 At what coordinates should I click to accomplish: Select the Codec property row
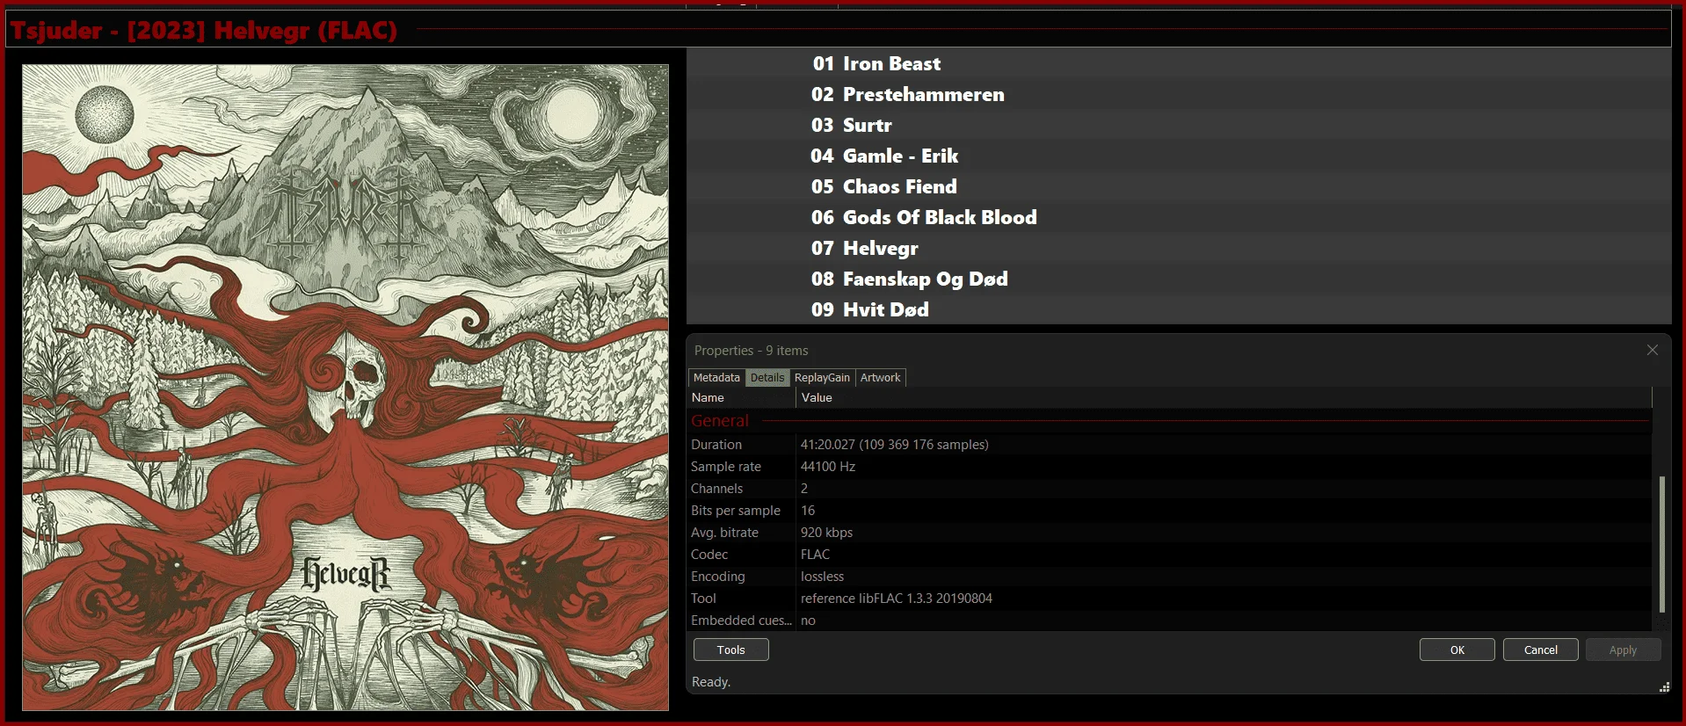(x=1169, y=555)
